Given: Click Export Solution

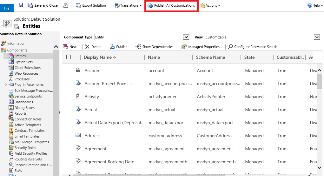Looking at the screenshot, I should coord(91,5).
